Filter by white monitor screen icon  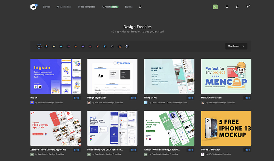click(x=112, y=47)
